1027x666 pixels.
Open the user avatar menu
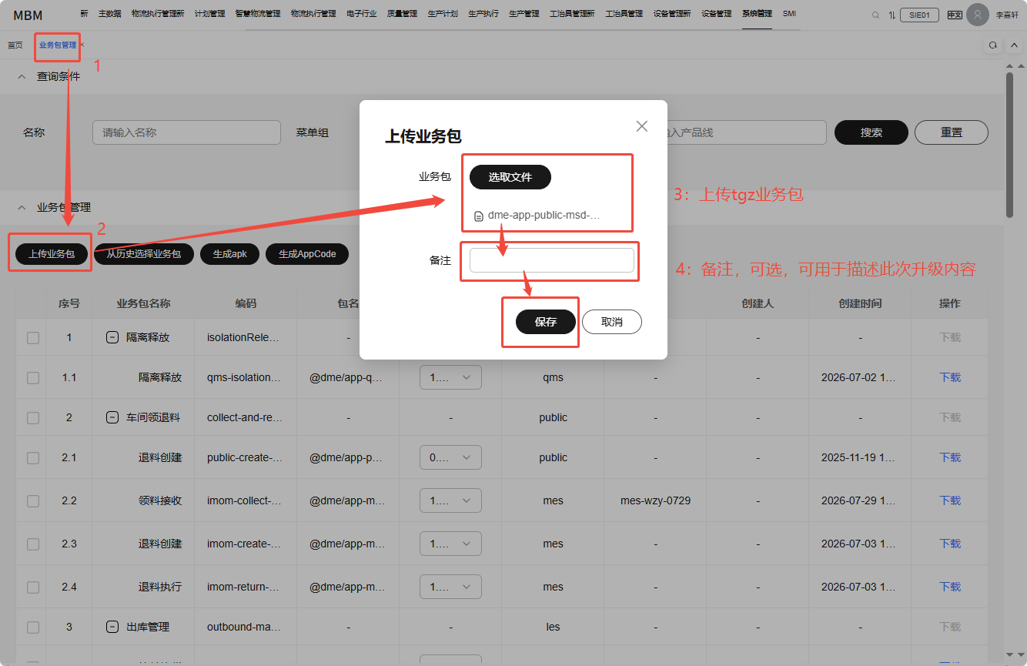tap(978, 15)
